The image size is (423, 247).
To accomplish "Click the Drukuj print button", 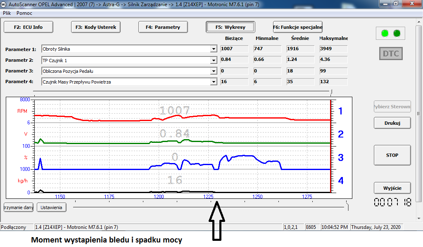I will (x=392, y=123).
